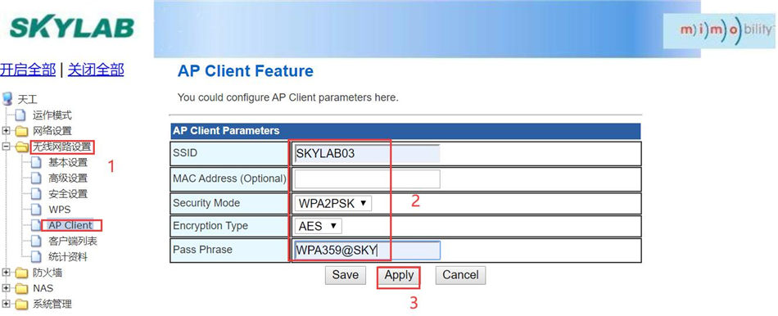Focus the Pass Phrase input field
The height and width of the screenshot is (316, 778).
pos(367,250)
